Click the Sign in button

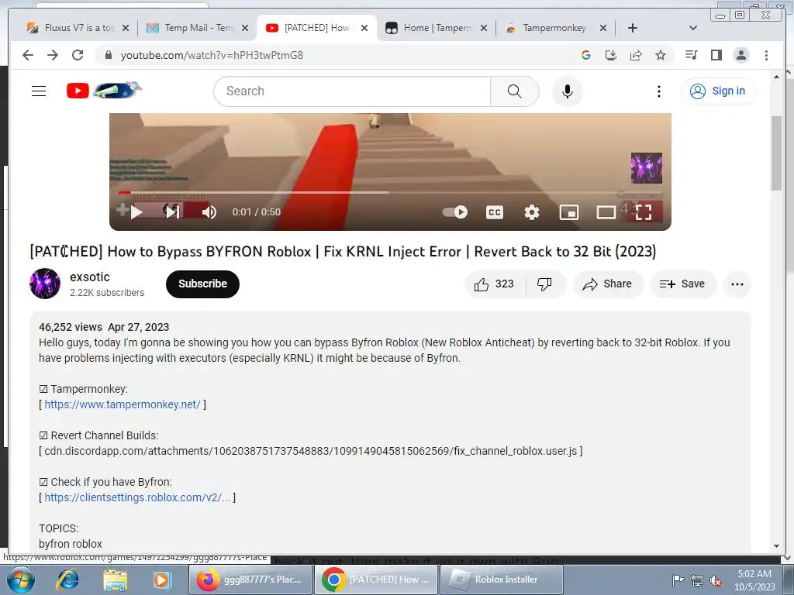[719, 91]
